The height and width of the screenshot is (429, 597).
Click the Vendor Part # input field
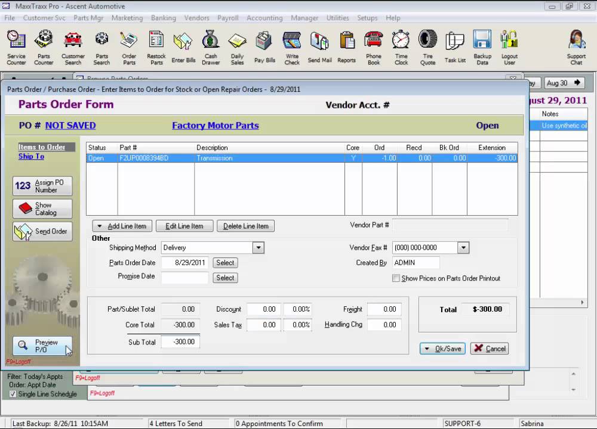450,225
